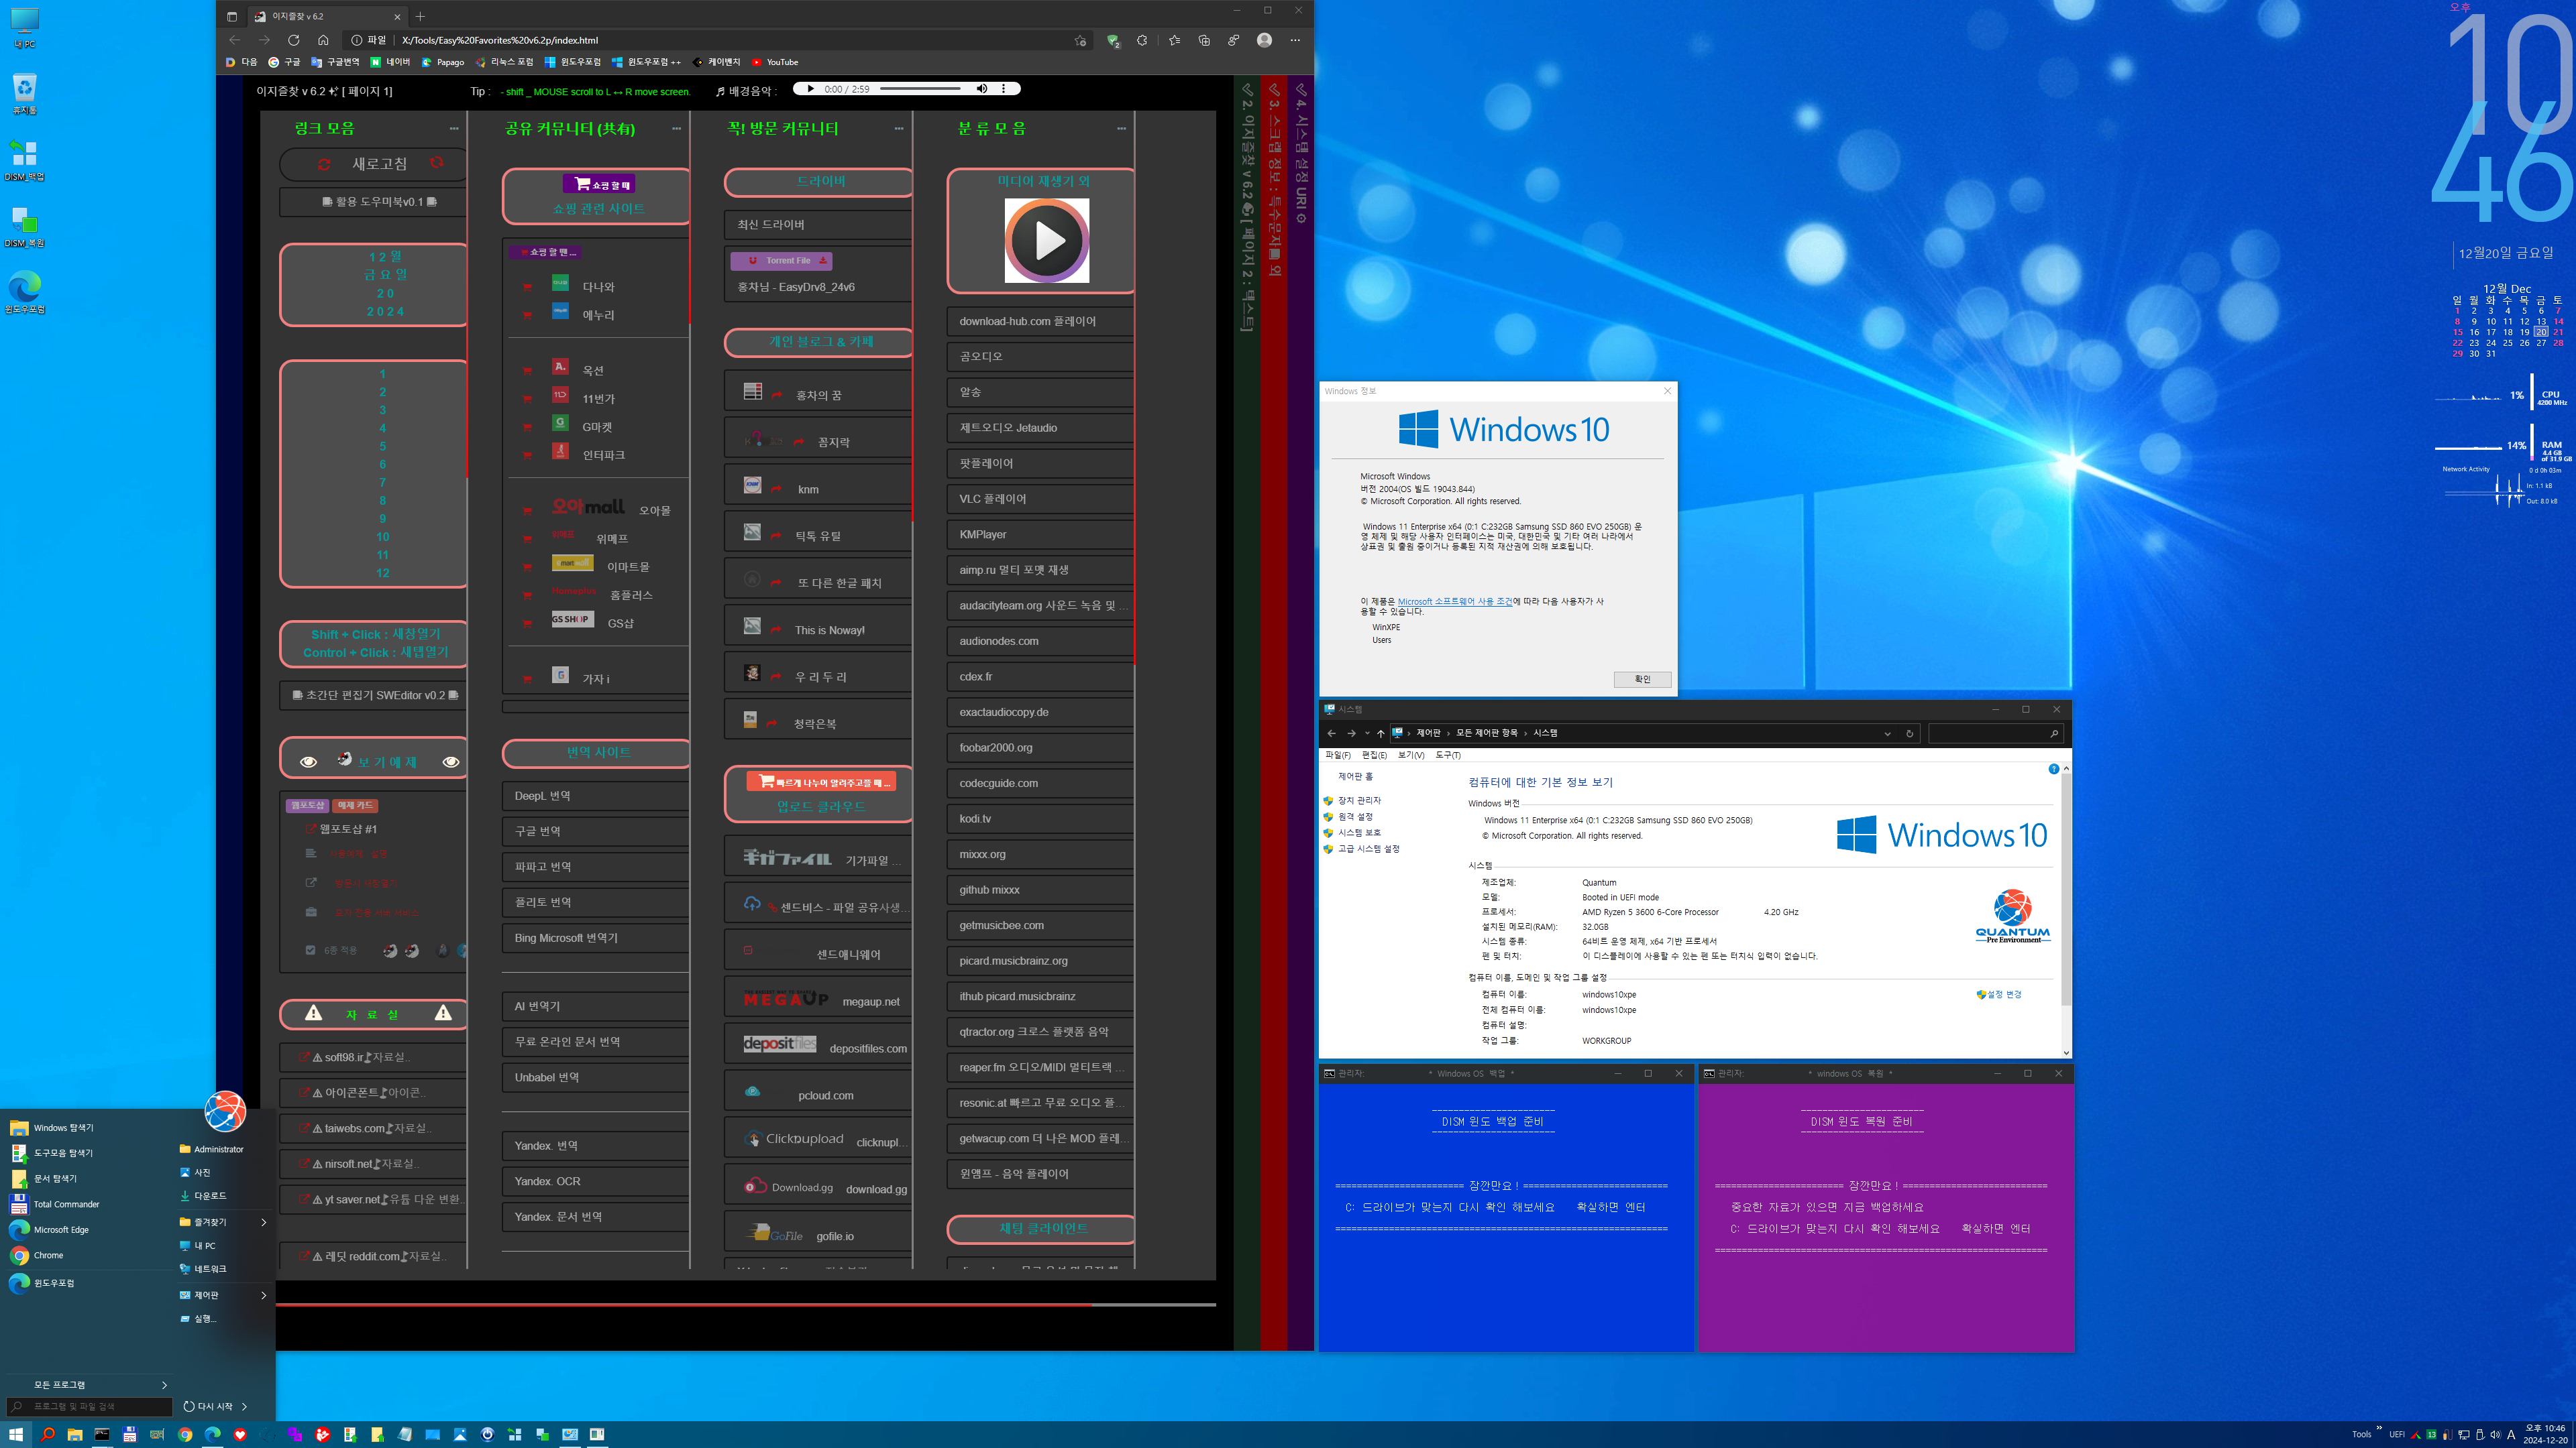
Task: Open the vertical tabs button in Edge
Action: click(x=231, y=16)
